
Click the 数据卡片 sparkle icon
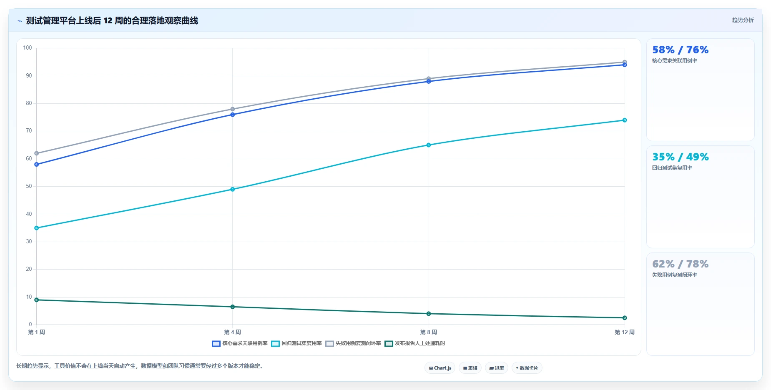(x=517, y=368)
